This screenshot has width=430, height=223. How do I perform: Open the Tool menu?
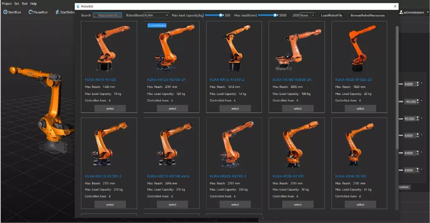click(25, 4)
